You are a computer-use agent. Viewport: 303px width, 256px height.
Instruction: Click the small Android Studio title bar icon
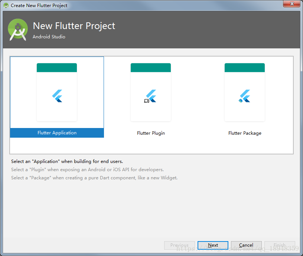[x=6, y=6]
